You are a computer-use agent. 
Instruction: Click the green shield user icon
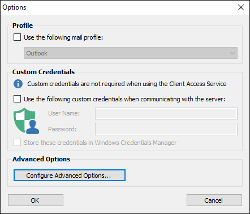tap(26, 121)
